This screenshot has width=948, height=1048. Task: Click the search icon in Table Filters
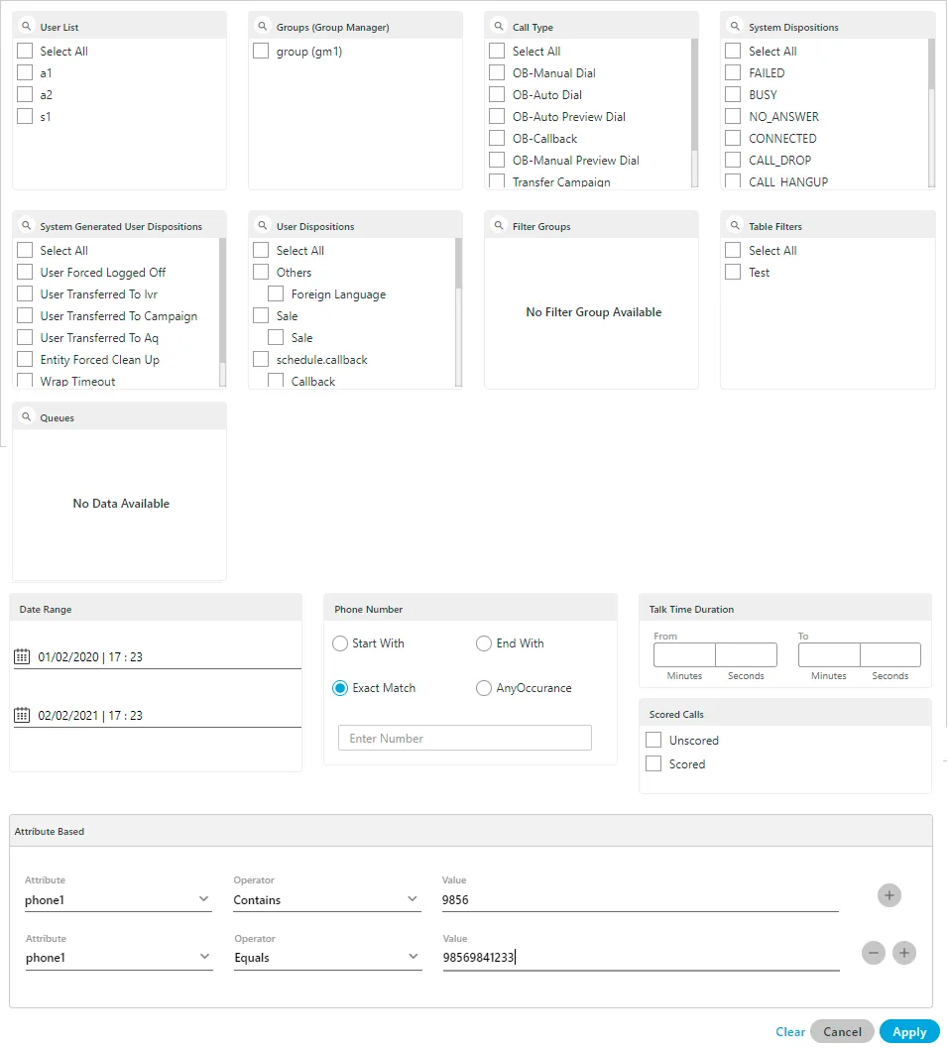[x=735, y=225]
